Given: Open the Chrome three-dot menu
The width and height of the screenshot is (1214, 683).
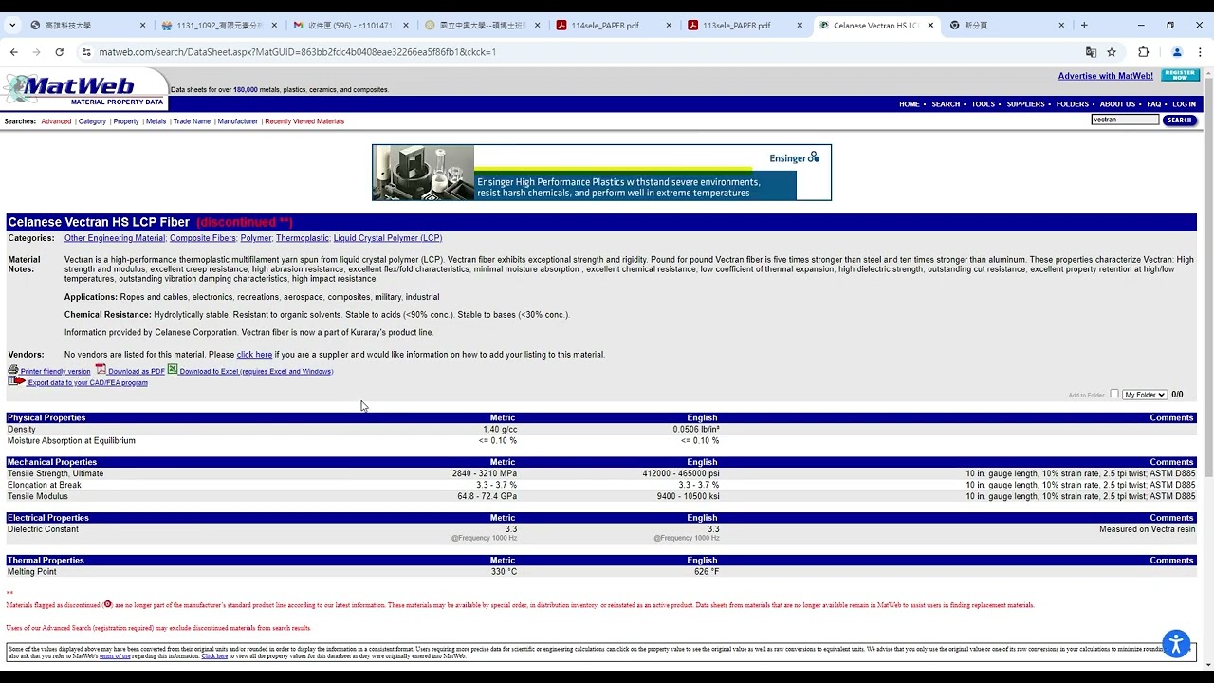Looking at the screenshot, I should 1200,52.
